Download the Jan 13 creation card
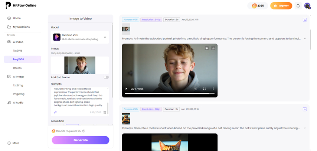The width and height of the screenshot is (317, 151). (305, 20)
